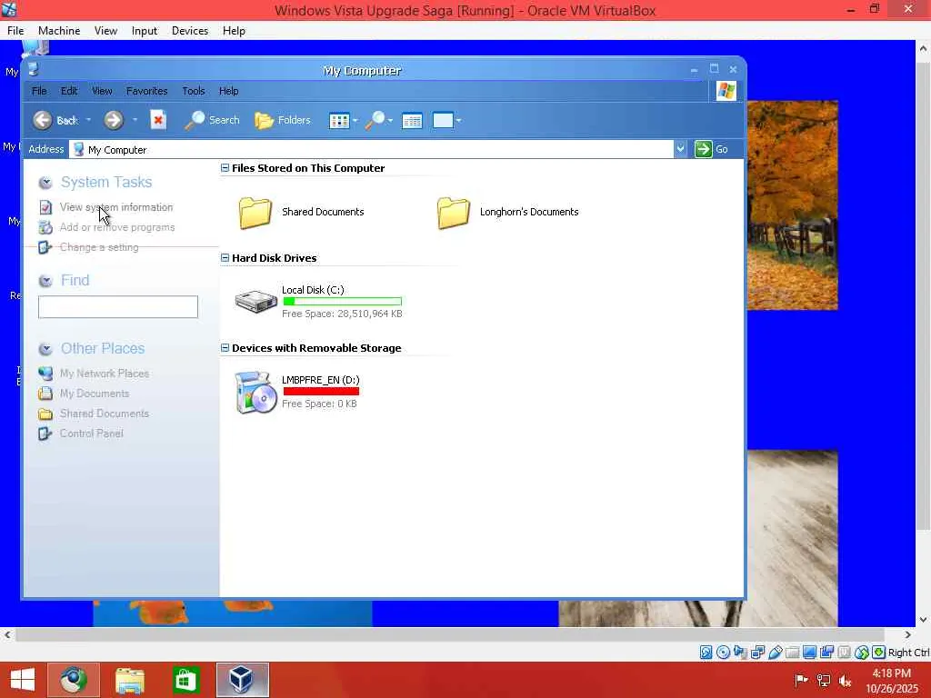Click the Local Disk green free-space bar
Screen dimensions: 931x698
tap(343, 302)
